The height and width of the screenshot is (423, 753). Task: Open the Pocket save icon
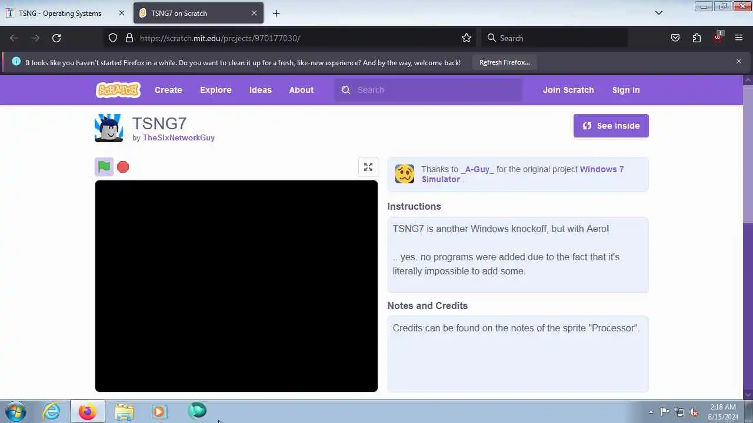pos(675,38)
